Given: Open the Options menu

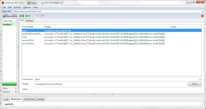Looking at the screenshot, I should tap(27, 7).
